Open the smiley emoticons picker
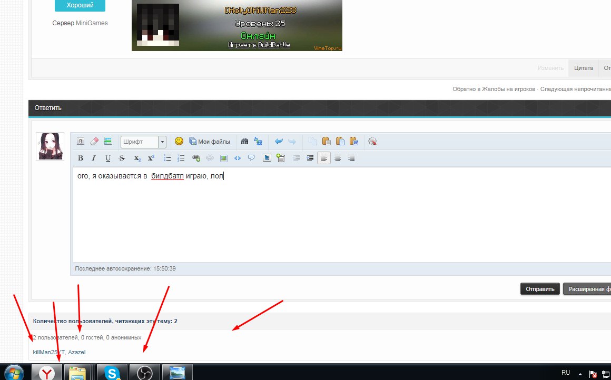Screen dimensions: 611x380 pyautogui.click(x=179, y=141)
